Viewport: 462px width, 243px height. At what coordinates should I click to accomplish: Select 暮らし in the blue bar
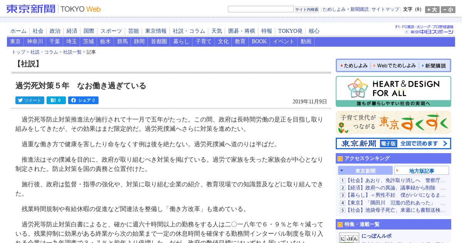[181, 42]
